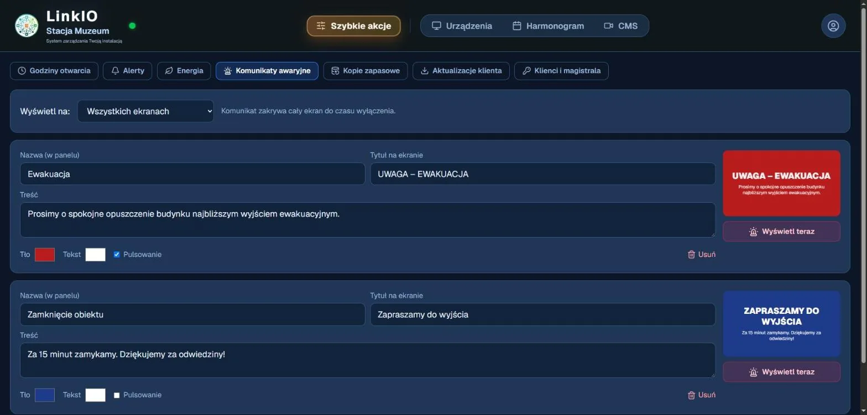Viewport: 867px width, 415px height.
Task: Open the user account profile icon
Action: pos(833,26)
